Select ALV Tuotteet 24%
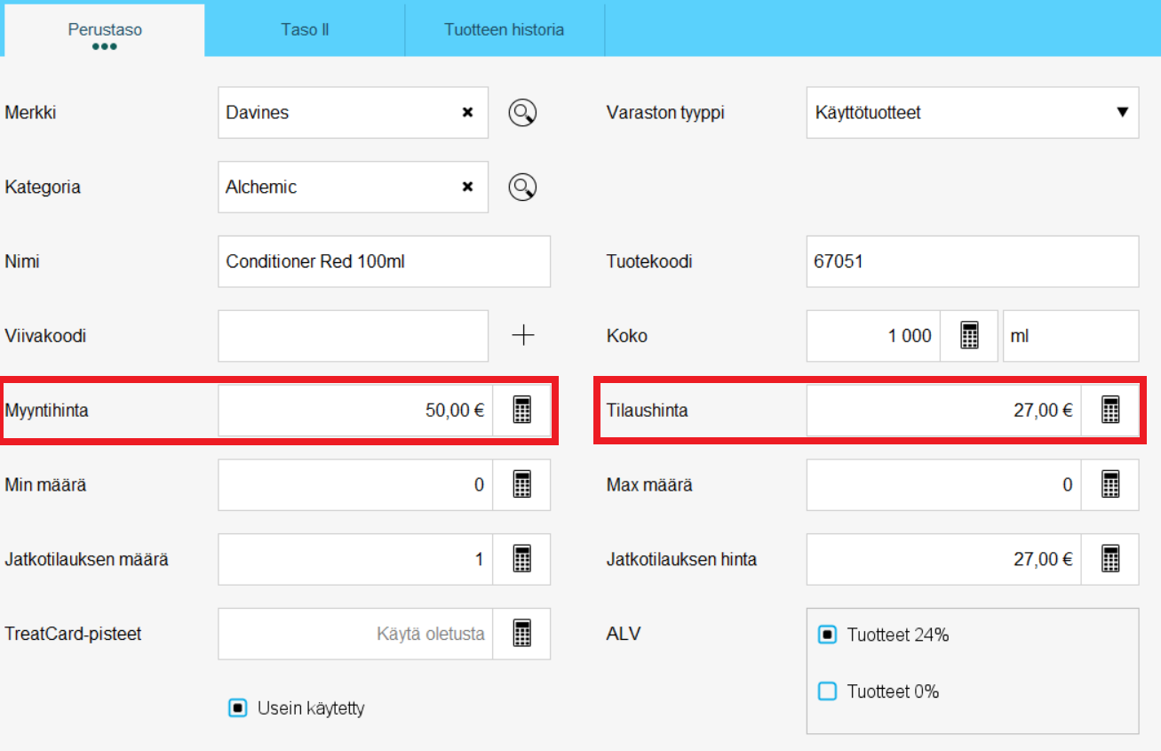 pos(827,635)
